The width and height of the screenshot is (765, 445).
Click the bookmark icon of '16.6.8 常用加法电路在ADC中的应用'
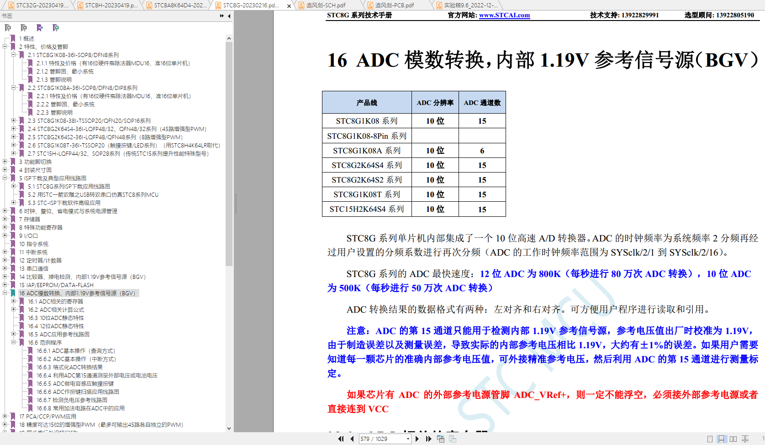tap(30, 408)
